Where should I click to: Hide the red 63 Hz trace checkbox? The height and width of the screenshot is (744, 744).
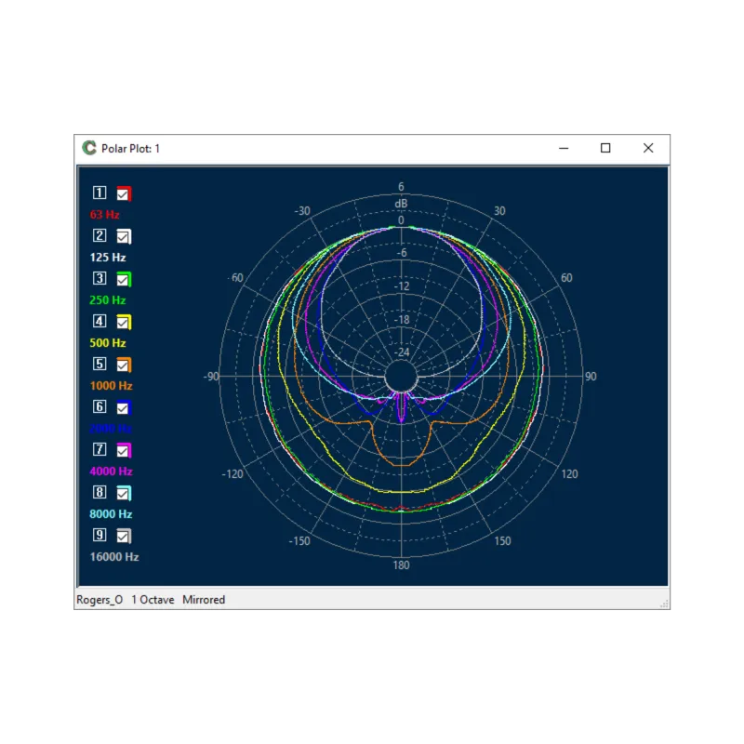[x=124, y=193]
